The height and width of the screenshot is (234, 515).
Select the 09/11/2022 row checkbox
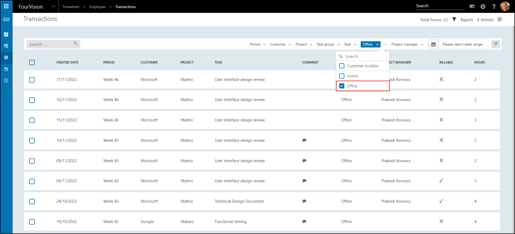click(32, 161)
